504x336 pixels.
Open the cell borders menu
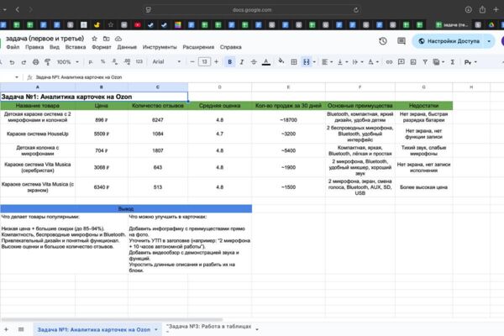coord(293,61)
